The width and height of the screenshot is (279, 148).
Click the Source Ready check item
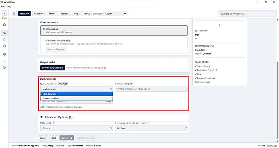(203, 66)
